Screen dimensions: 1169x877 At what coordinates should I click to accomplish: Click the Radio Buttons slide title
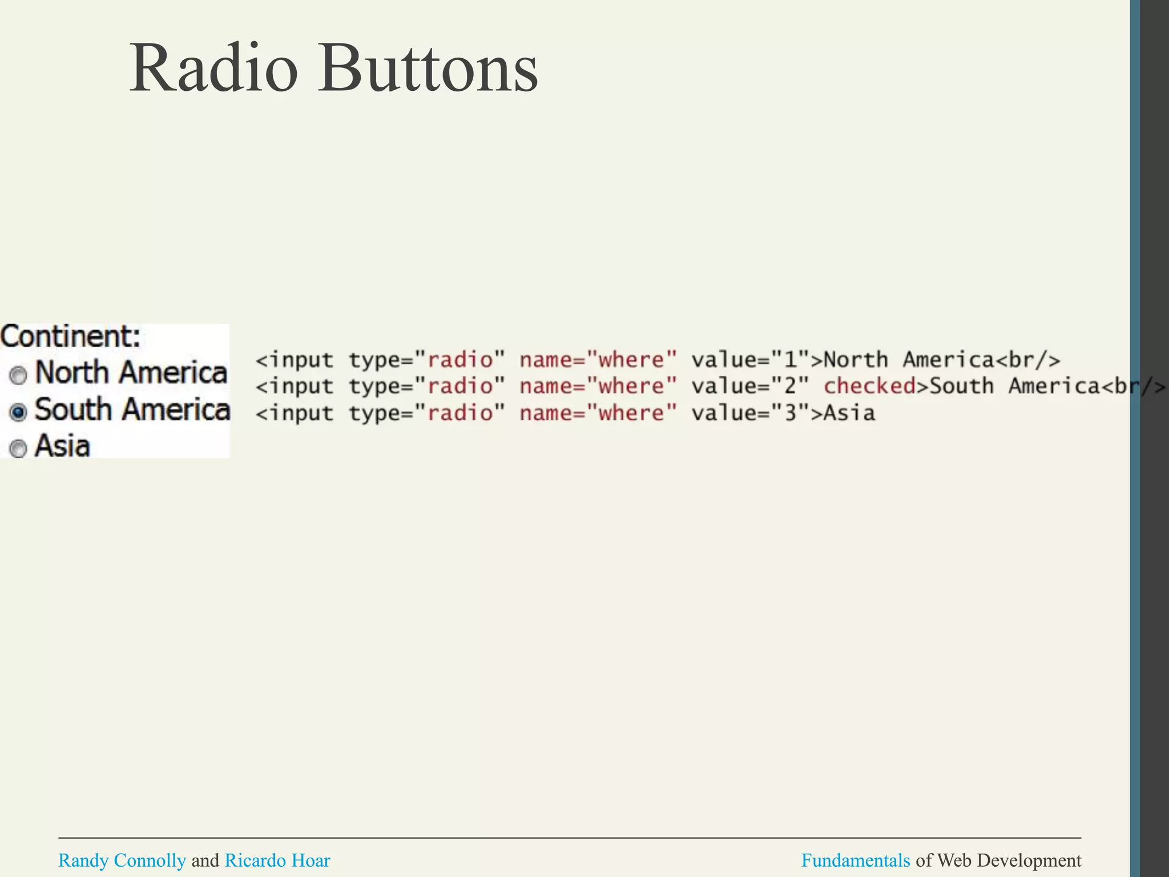(334, 69)
